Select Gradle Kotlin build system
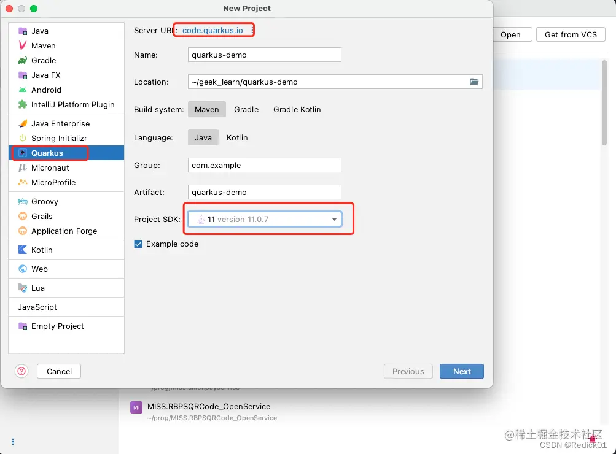Image resolution: width=616 pixels, height=454 pixels. click(297, 109)
